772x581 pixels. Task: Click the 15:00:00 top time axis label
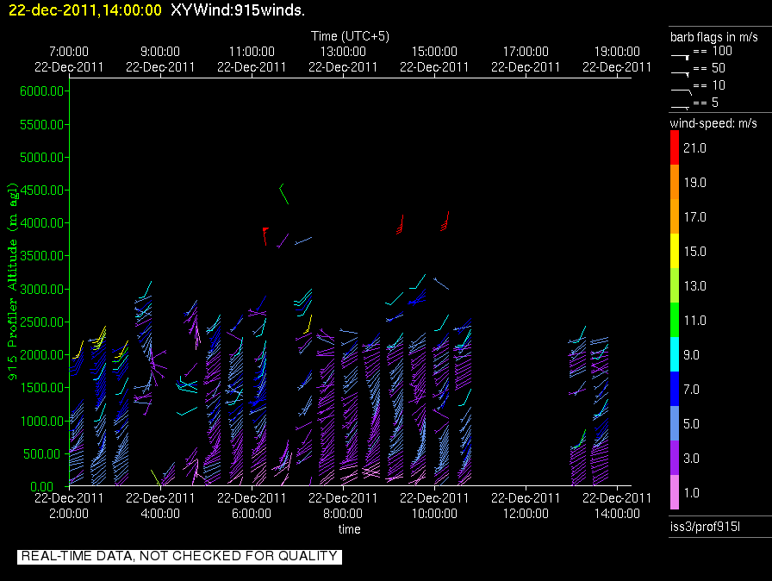pyautogui.click(x=434, y=52)
